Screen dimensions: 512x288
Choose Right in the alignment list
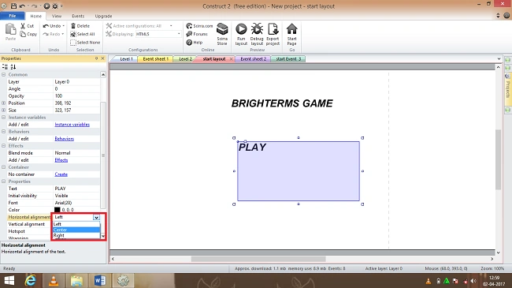click(76, 235)
